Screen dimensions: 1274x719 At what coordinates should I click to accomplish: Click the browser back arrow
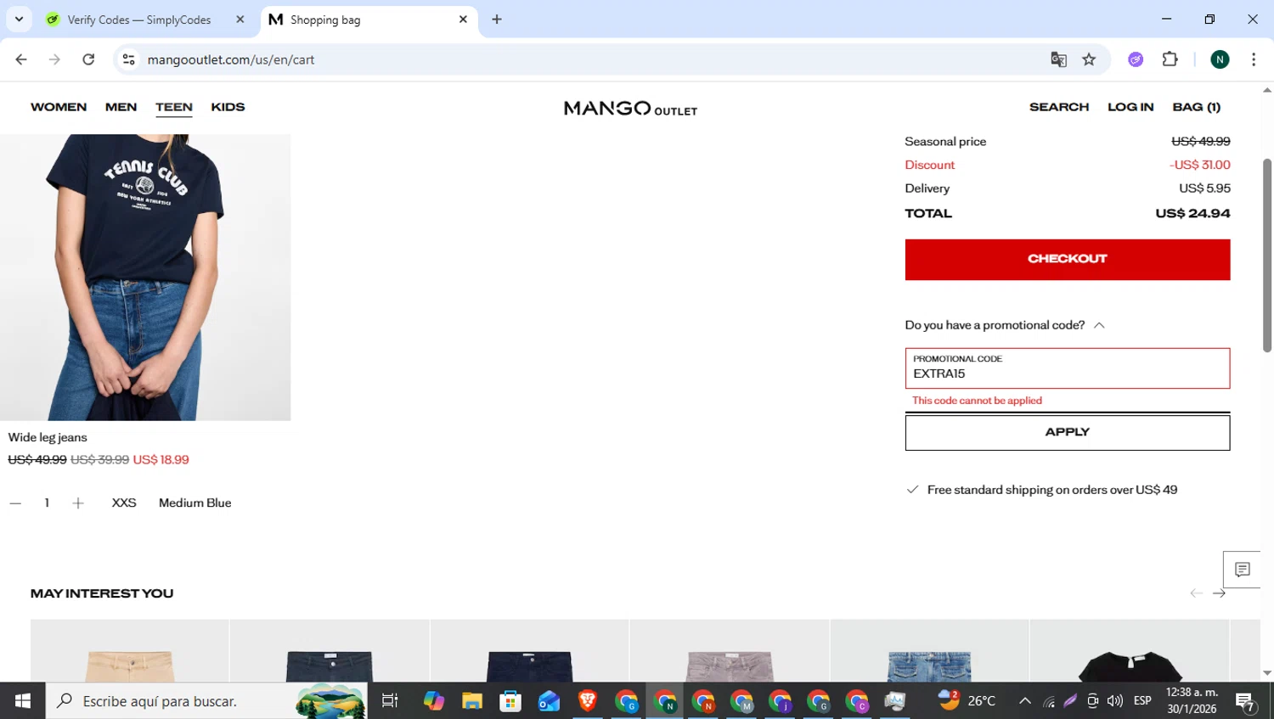pos(21,59)
